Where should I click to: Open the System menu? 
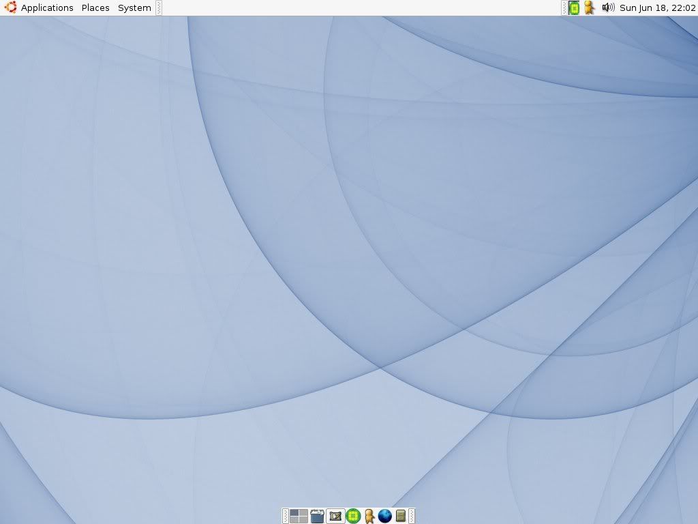[x=134, y=8]
